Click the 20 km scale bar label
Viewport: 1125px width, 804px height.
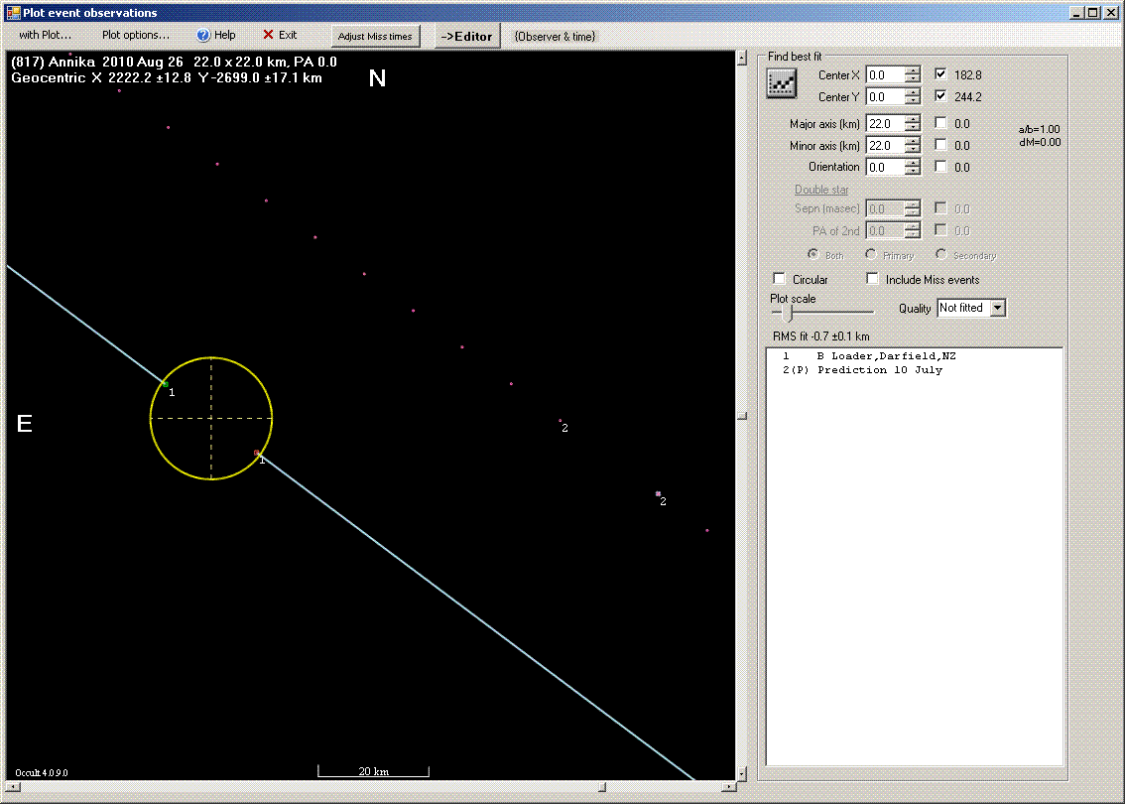coord(374,771)
